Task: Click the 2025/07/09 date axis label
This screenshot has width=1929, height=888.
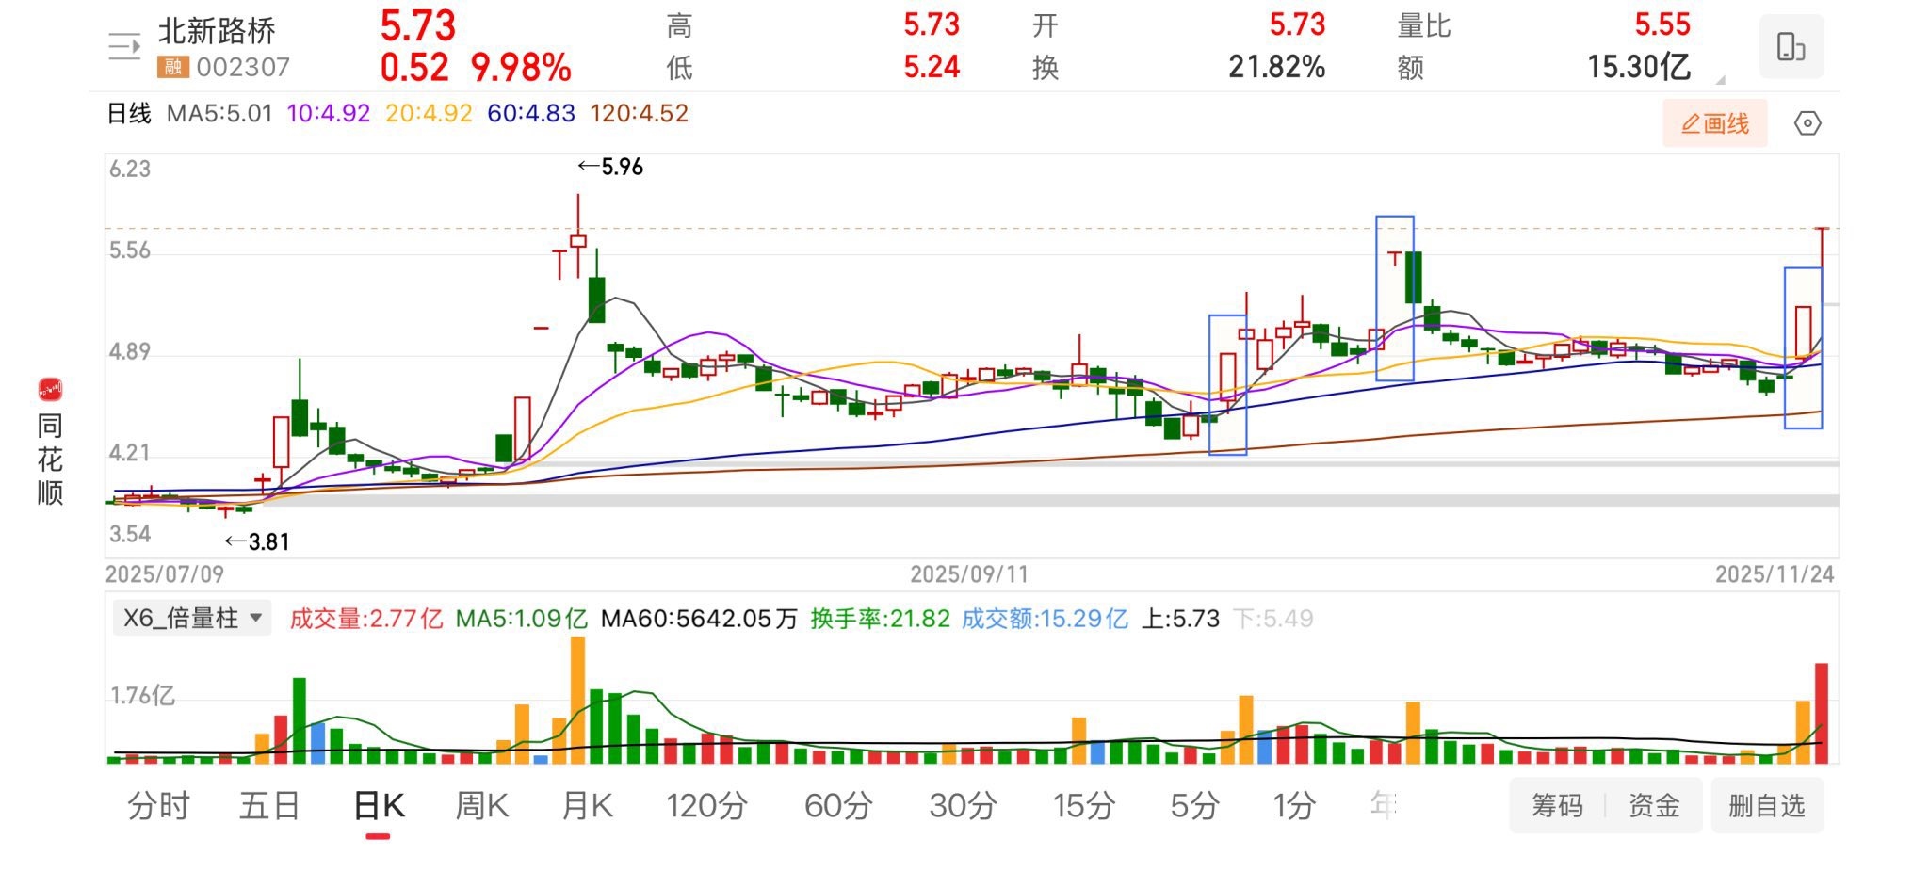Action: (x=165, y=574)
